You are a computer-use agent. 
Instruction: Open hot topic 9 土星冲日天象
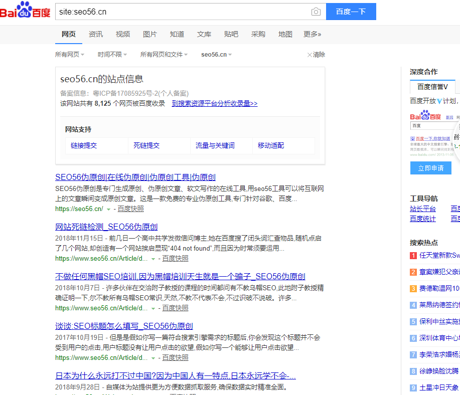439,387
